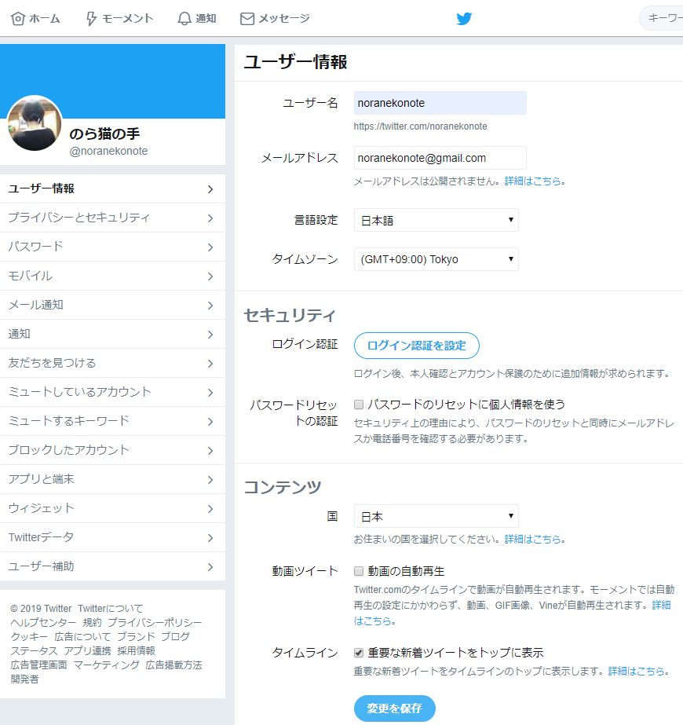Click 詳細はこちら link under country selector

point(532,539)
